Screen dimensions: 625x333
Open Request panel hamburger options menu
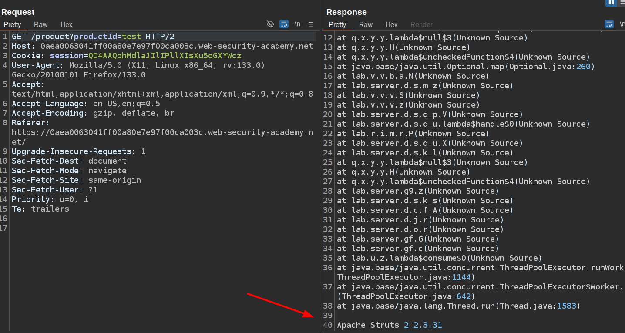coord(311,24)
